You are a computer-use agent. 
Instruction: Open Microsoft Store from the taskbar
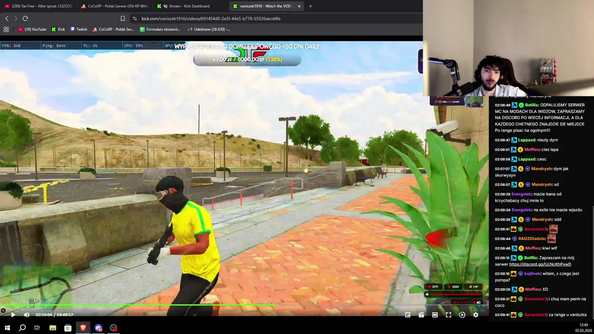coord(68,328)
